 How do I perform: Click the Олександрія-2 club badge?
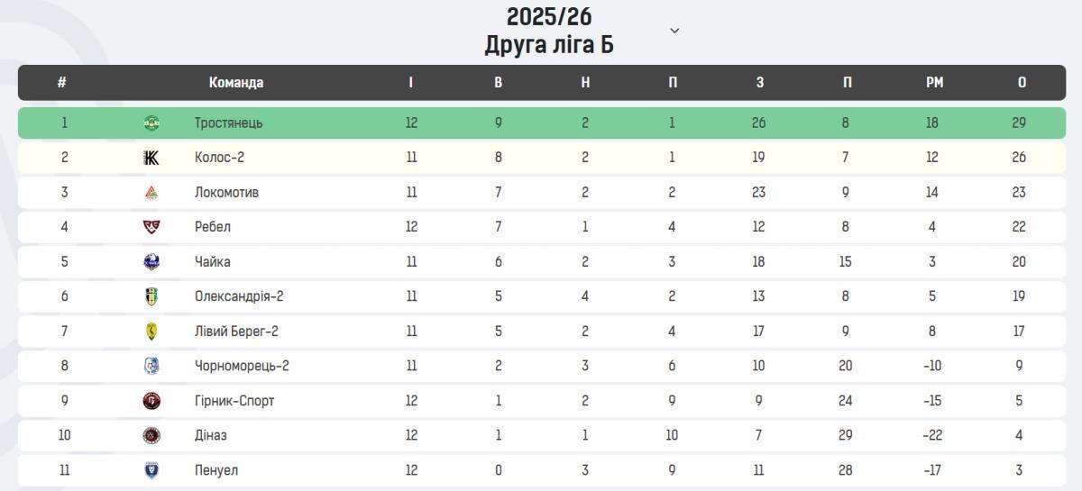151,296
